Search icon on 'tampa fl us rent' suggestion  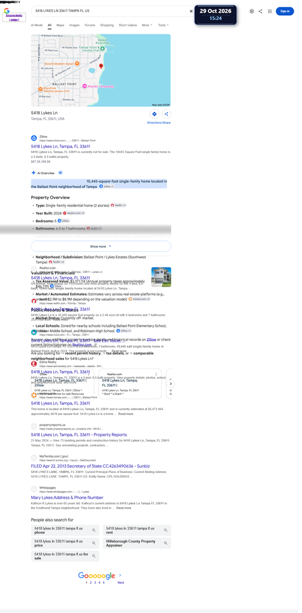[x=165, y=530]
